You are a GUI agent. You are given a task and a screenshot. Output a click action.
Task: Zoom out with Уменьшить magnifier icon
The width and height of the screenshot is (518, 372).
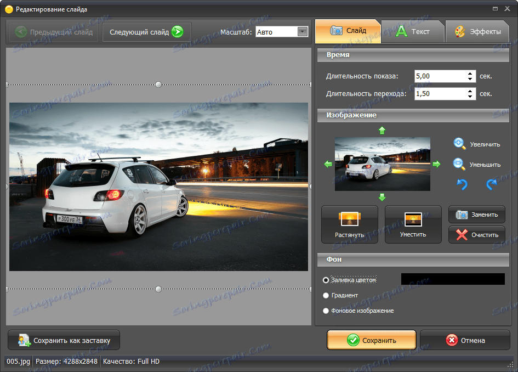pyautogui.click(x=459, y=164)
